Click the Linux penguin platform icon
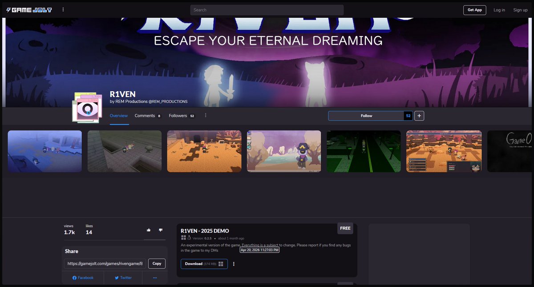534x287 pixels. (x=189, y=238)
